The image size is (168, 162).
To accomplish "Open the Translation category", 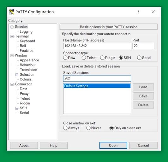I will 28,70.
